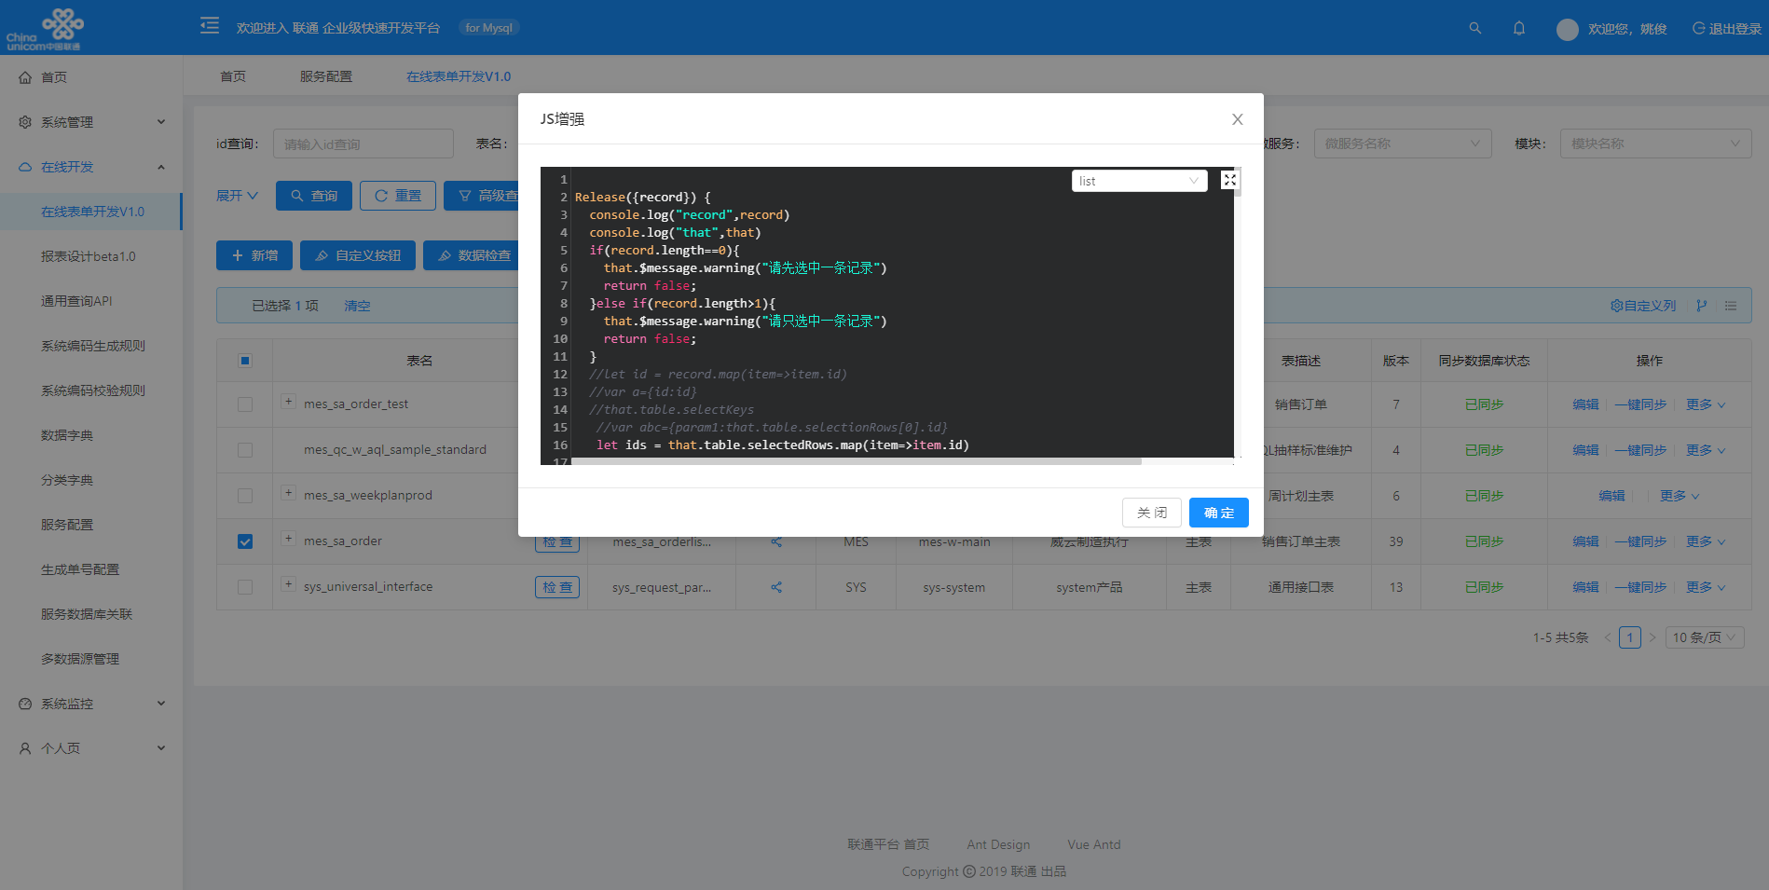Click the China Unicom logo
1769x890 pixels.
(45, 28)
